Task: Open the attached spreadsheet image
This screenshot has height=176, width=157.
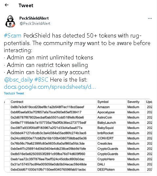Action: [78, 136]
